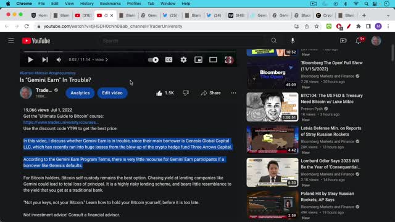Share the video
Image resolution: width=395 pixels, height=222 pixels.
pos(211,93)
